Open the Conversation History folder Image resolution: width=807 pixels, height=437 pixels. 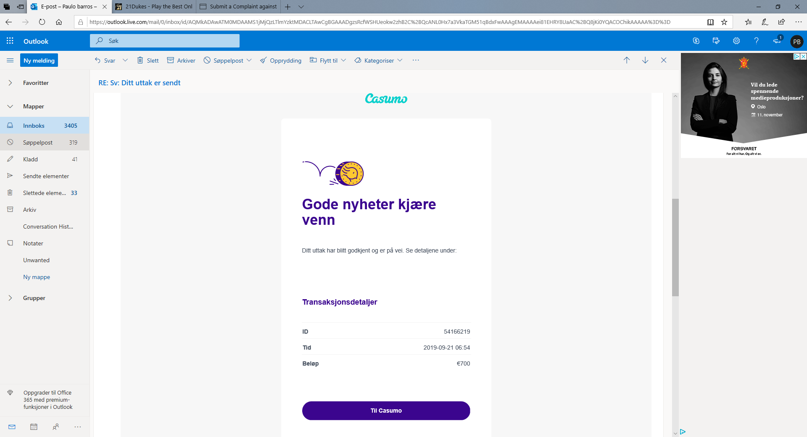[x=45, y=226]
